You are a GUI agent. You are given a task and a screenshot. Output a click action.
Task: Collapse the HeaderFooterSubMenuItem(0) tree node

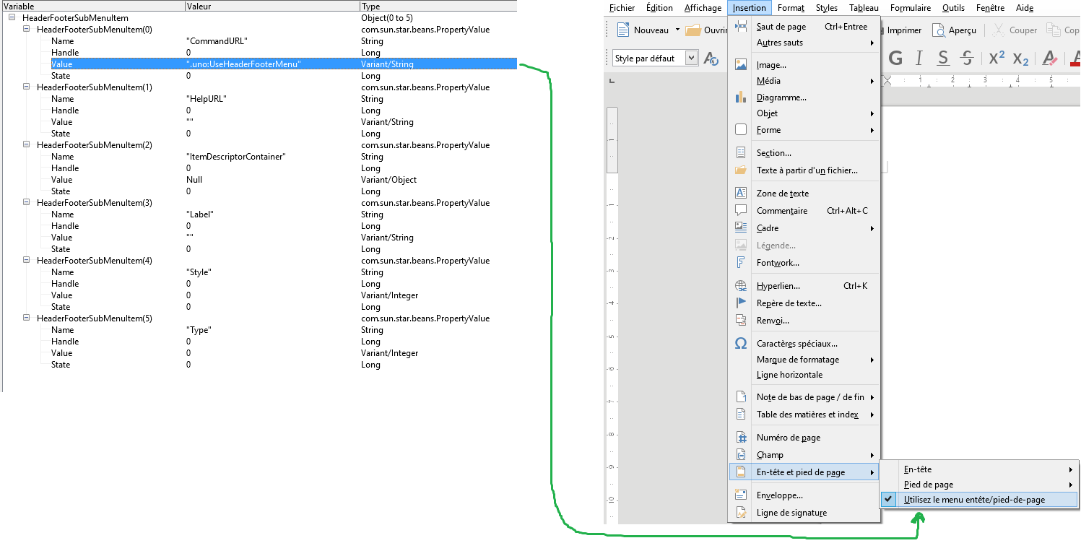point(27,30)
